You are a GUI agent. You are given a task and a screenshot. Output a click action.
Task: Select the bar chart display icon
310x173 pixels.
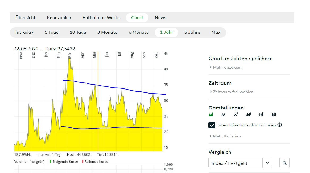coord(249,114)
